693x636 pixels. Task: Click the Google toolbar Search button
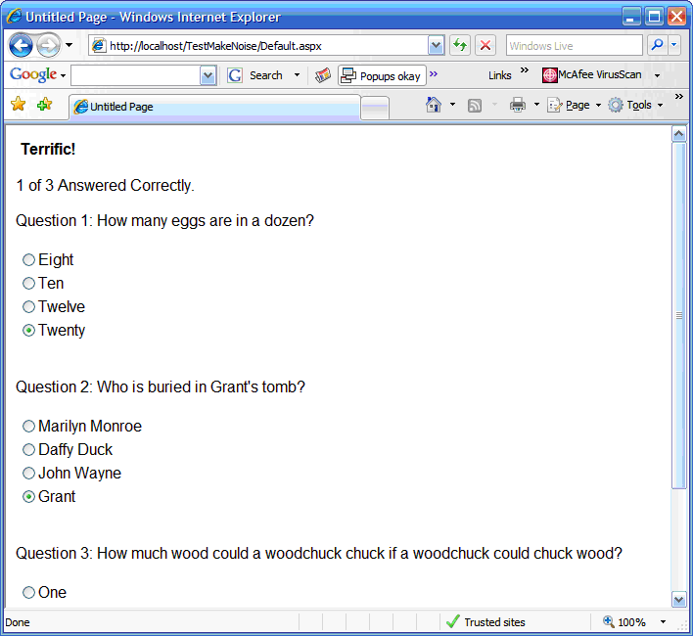(265, 75)
